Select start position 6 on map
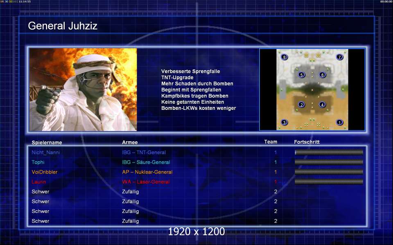 (x=322, y=75)
